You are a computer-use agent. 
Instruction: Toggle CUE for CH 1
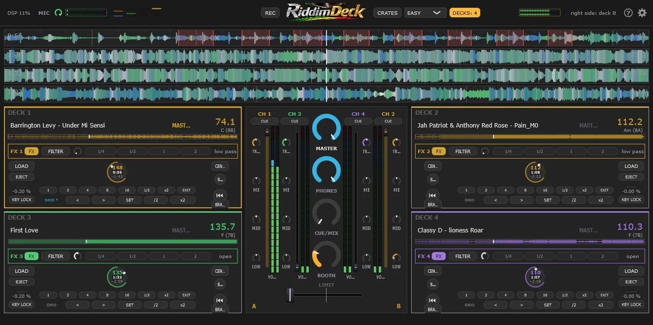[264, 121]
